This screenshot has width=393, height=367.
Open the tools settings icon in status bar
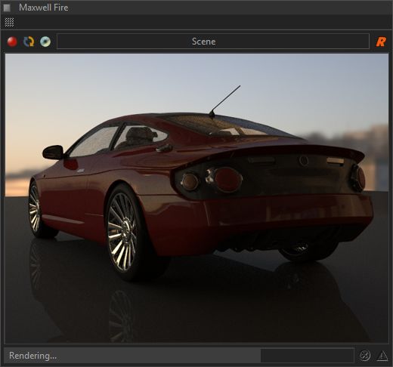click(x=364, y=356)
